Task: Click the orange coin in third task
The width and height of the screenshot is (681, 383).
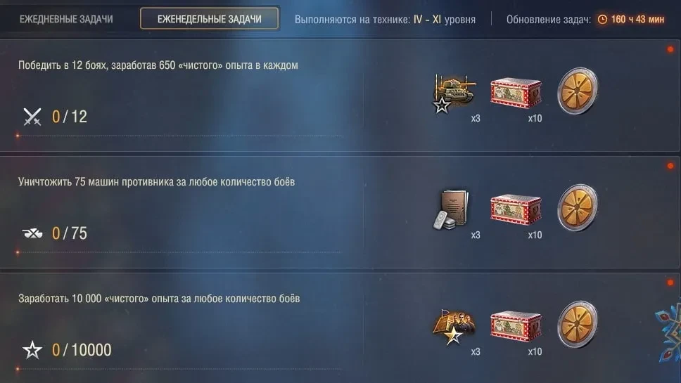Action: tap(578, 324)
